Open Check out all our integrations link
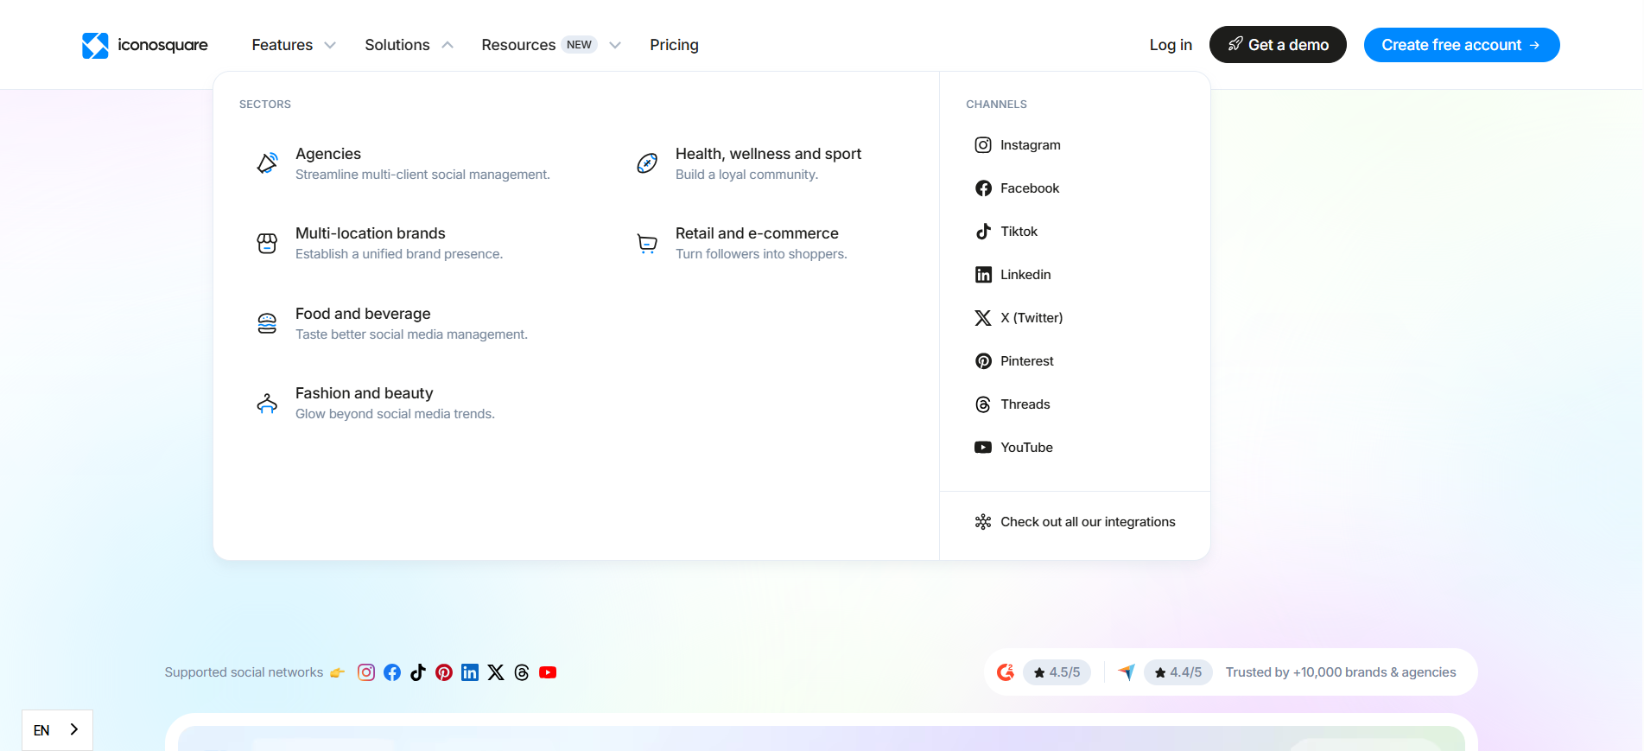The width and height of the screenshot is (1644, 751). 1087,522
